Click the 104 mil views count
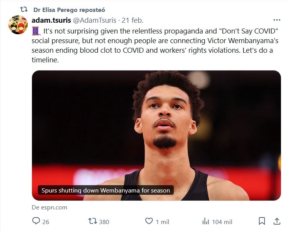 coord(222,222)
